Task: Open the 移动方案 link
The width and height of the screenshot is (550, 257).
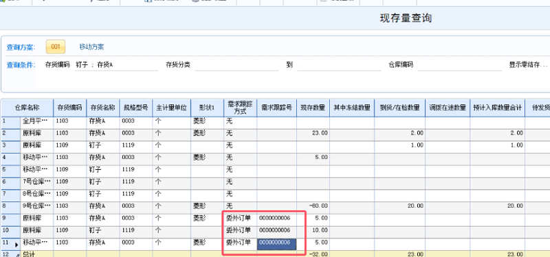Action: (91, 47)
